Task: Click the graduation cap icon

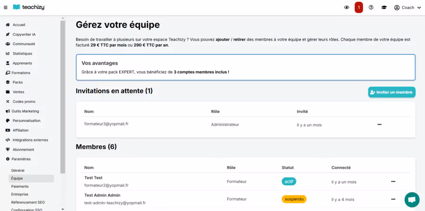Action: pos(384,8)
